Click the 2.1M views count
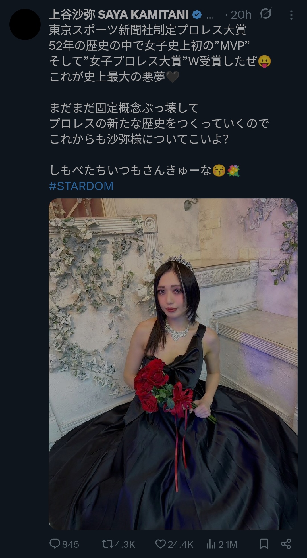The height and width of the screenshot is (558, 307). pyautogui.click(x=228, y=544)
